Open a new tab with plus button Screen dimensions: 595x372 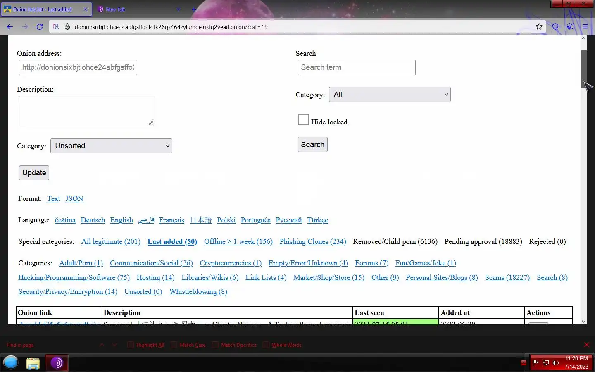pos(194,9)
